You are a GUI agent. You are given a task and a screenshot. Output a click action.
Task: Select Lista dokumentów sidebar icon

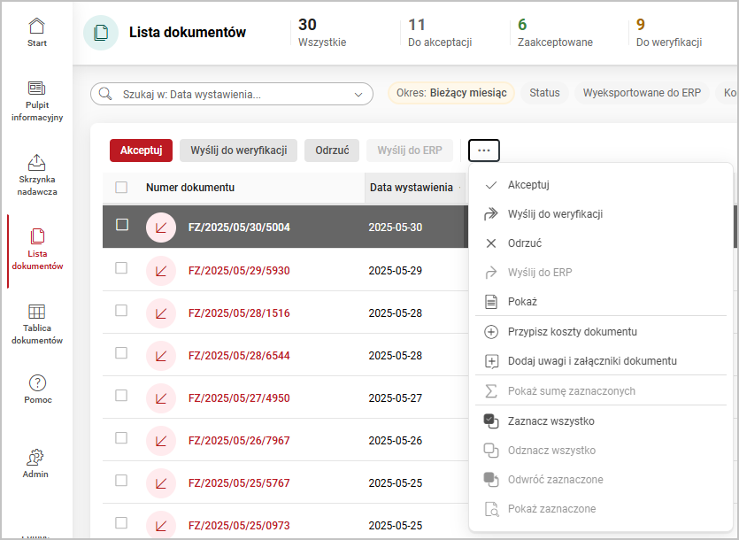click(x=37, y=235)
